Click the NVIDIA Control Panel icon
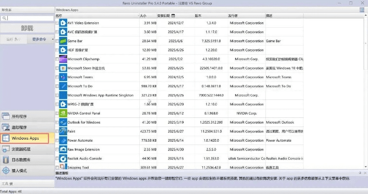 [x=63, y=113]
